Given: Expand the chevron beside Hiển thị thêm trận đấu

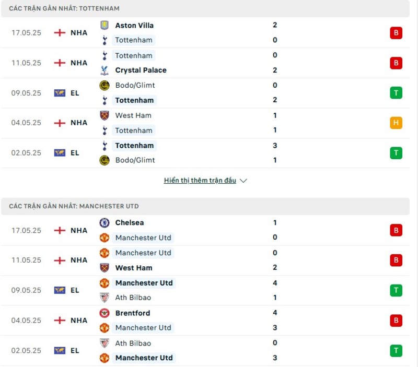Looking at the screenshot, I should point(243,180).
